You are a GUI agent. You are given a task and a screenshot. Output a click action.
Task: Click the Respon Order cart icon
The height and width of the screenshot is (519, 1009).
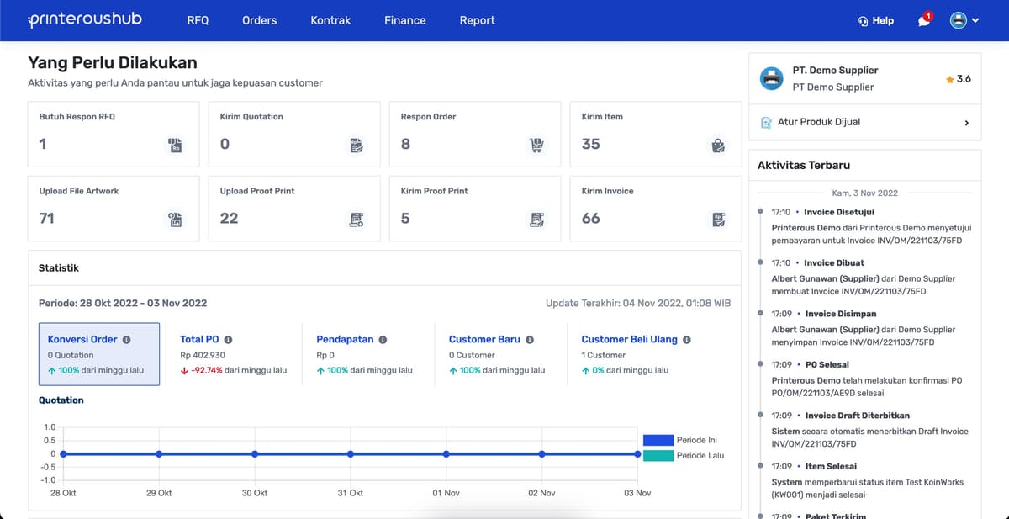[x=536, y=146]
